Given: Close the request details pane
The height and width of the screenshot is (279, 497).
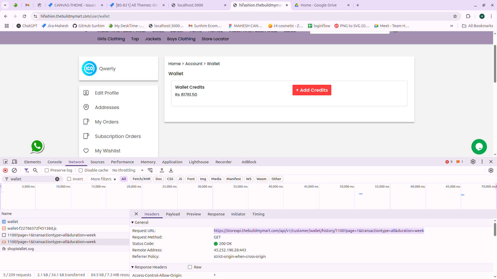Looking at the screenshot, I should click(x=136, y=214).
